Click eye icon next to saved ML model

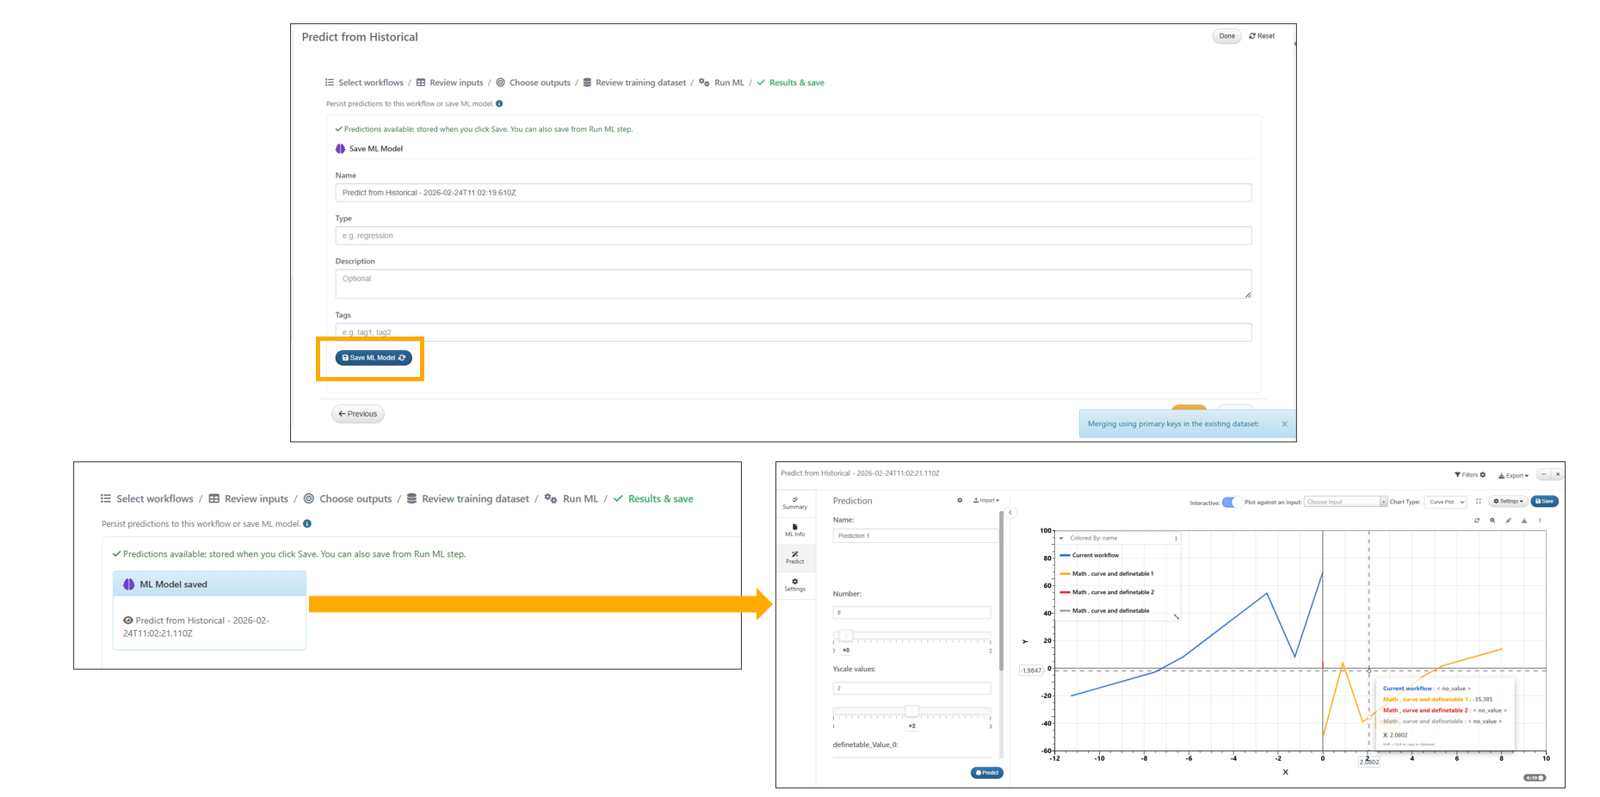coord(128,621)
